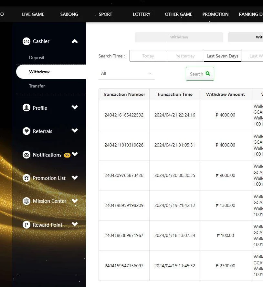Click the Reward Point P icon
The height and width of the screenshot is (287, 263).
pos(26,225)
